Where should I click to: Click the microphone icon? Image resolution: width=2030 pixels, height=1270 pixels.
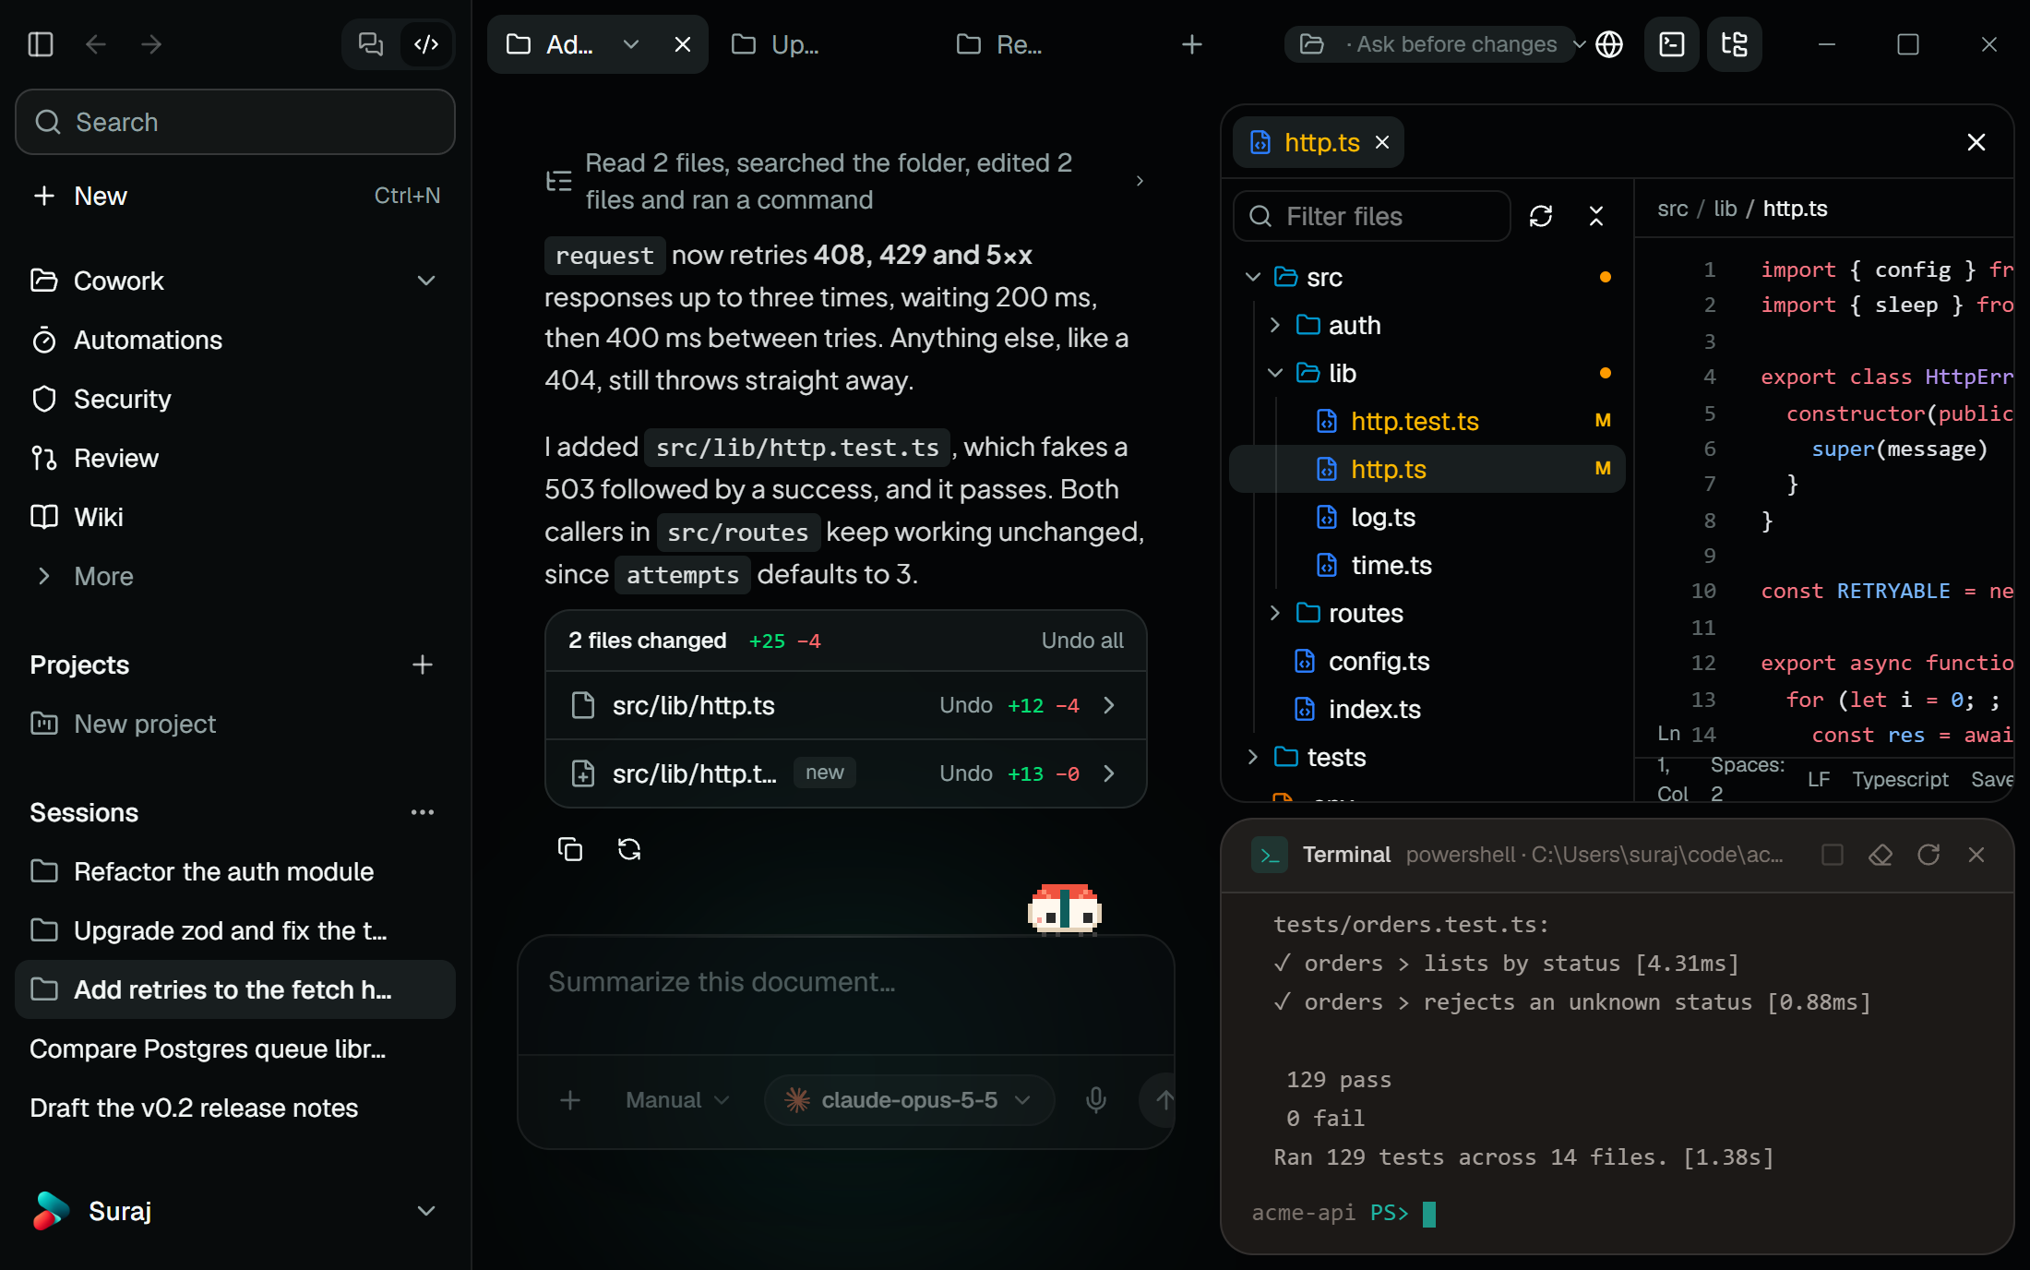point(1096,1100)
